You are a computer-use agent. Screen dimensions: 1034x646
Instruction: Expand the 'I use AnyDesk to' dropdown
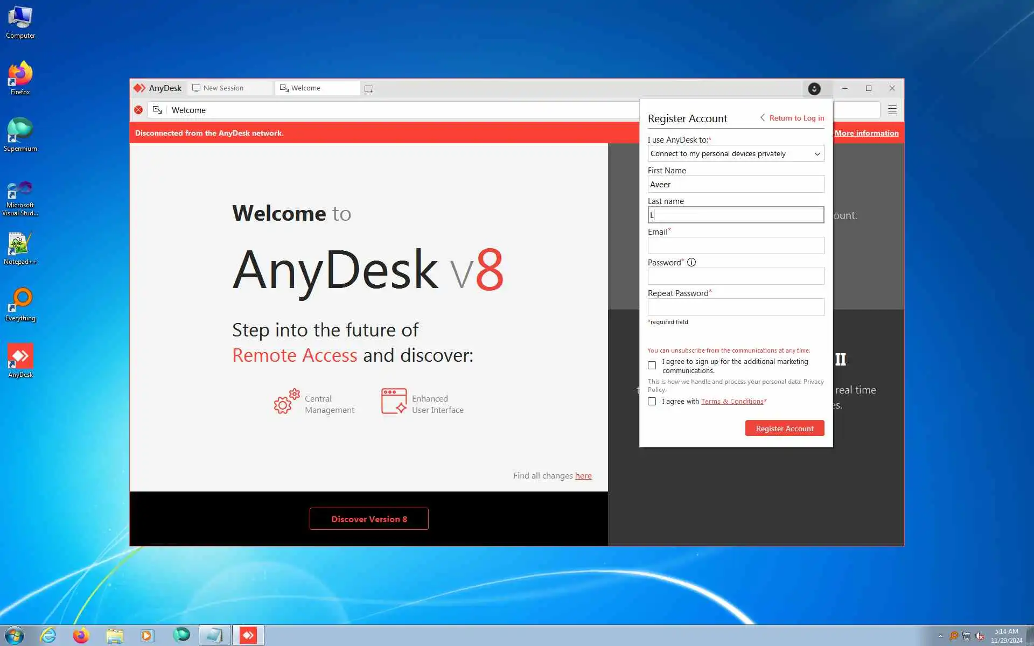pos(735,154)
